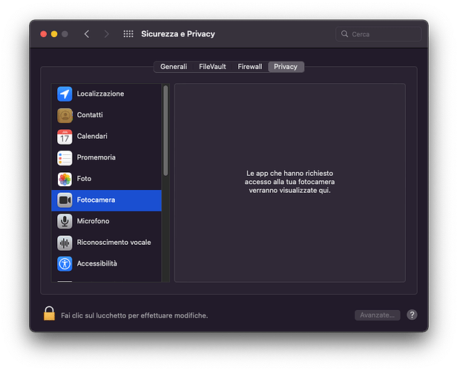The height and width of the screenshot is (371, 457).
Task: Select the Privacy tab
Action: click(286, 67)
